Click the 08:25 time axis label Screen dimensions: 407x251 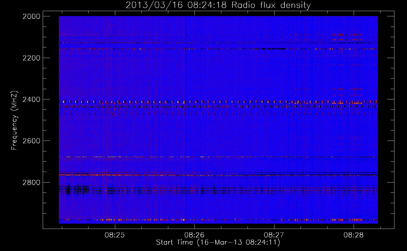115,235
